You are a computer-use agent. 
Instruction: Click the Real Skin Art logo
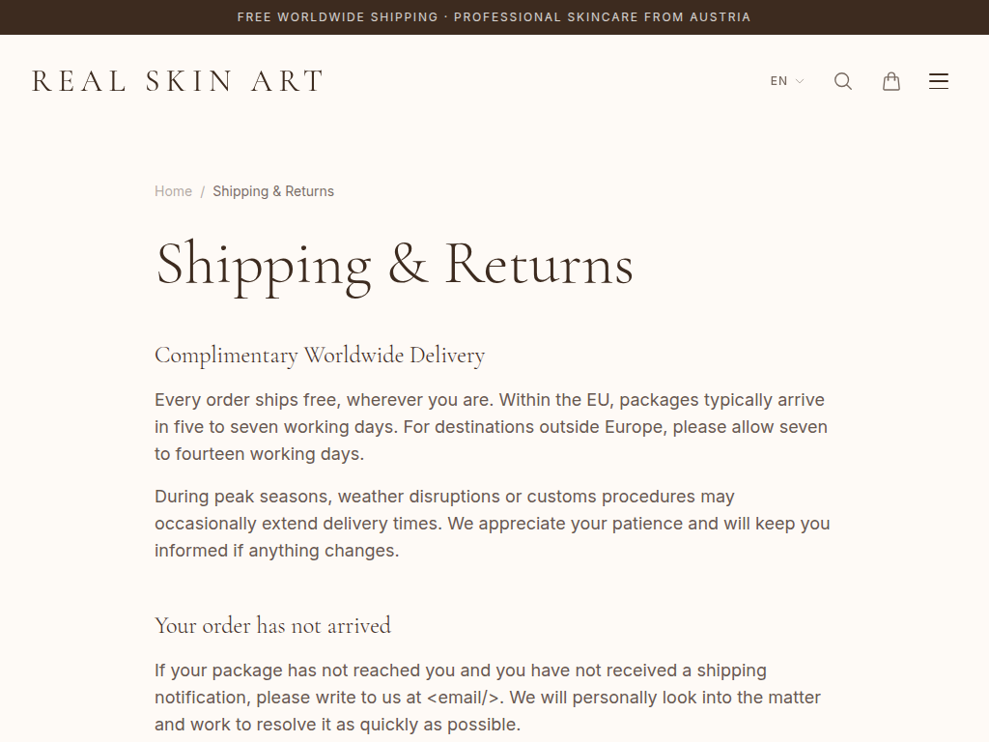click(178, 81)
